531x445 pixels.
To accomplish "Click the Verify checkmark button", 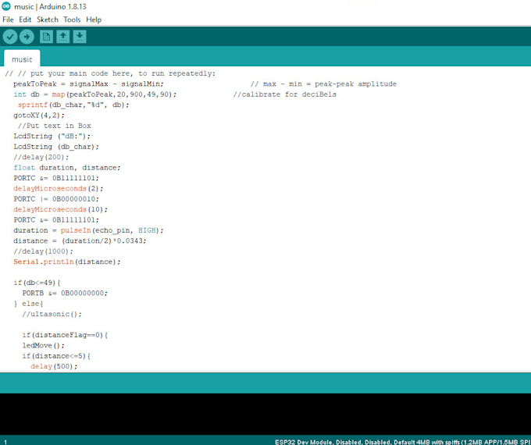I will click(10, 37).
